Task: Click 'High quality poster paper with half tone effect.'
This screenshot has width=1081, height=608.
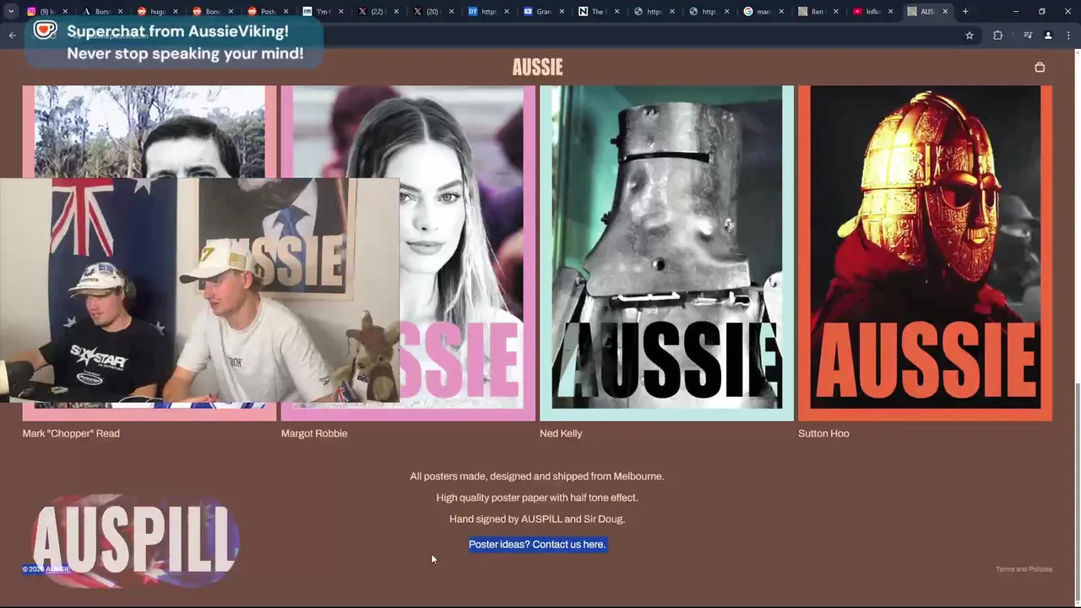Action: point(537,498)
